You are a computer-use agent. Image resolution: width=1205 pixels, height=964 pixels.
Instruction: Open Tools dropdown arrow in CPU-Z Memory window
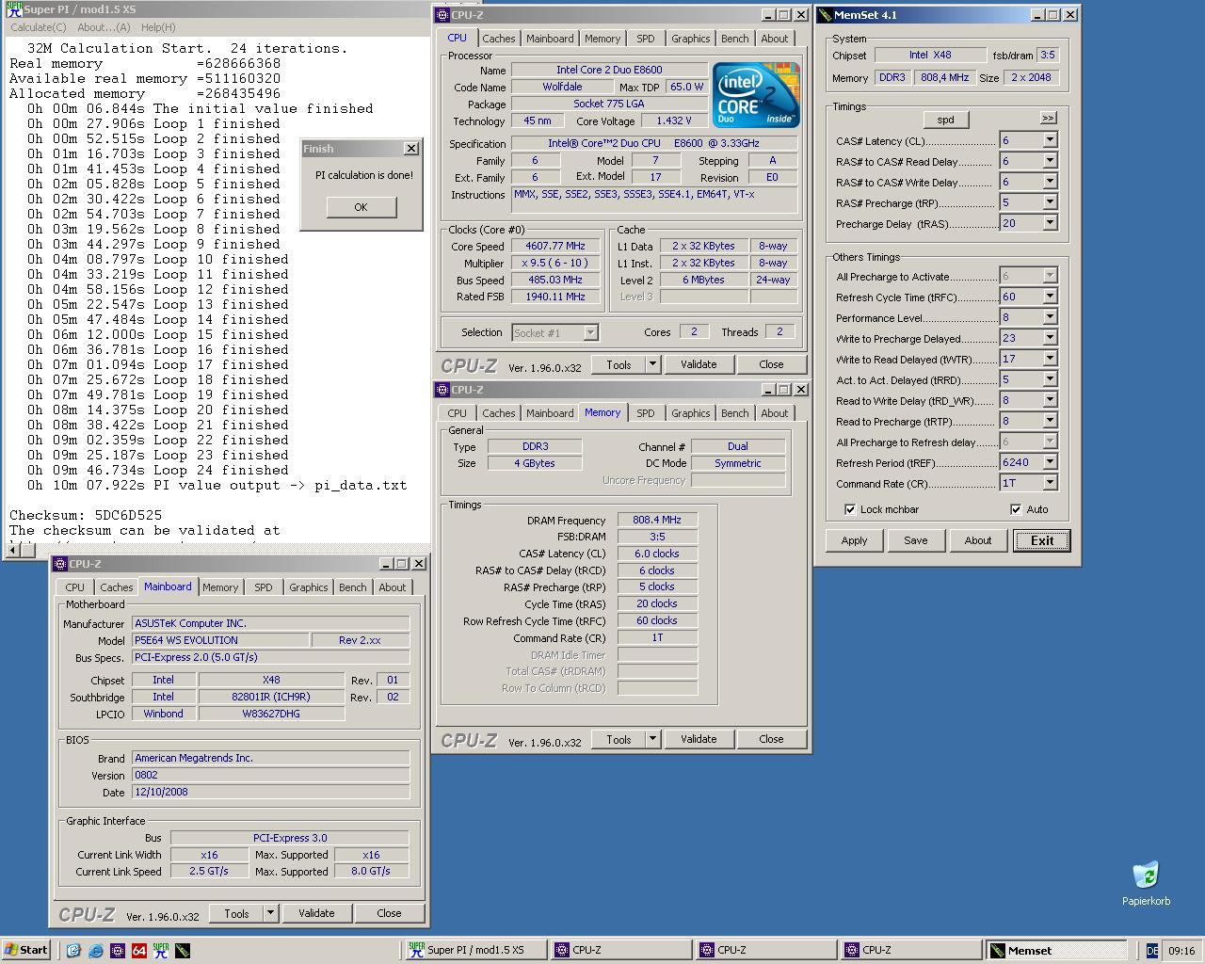652,739
